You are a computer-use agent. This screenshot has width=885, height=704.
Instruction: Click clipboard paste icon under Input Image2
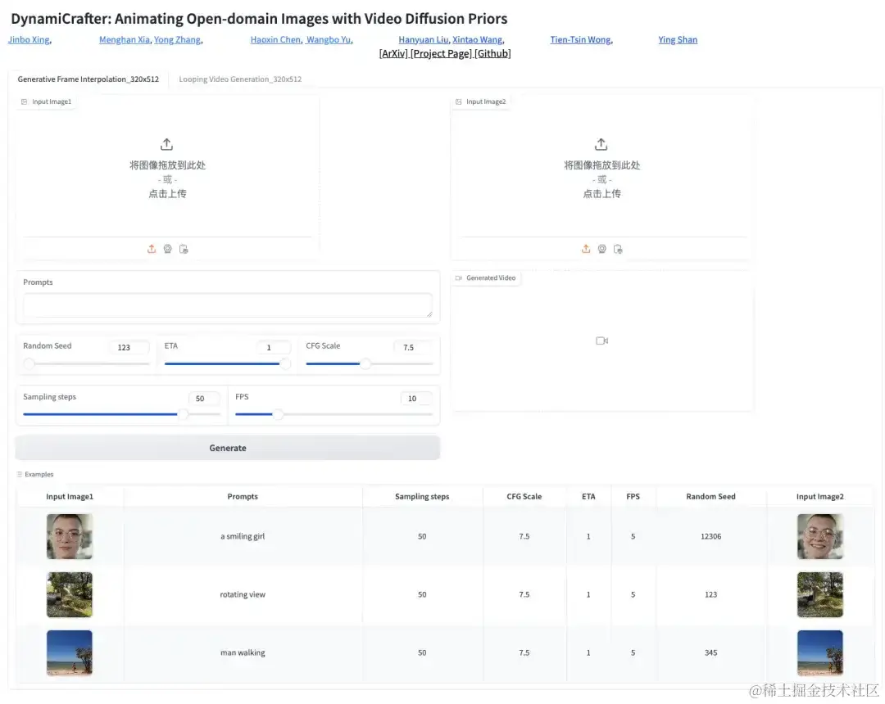(618, 249)
